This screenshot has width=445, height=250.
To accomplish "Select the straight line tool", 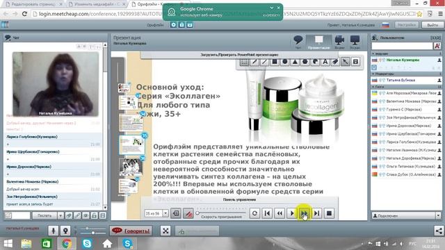I will pyautogui.click(x=264, y=62).
